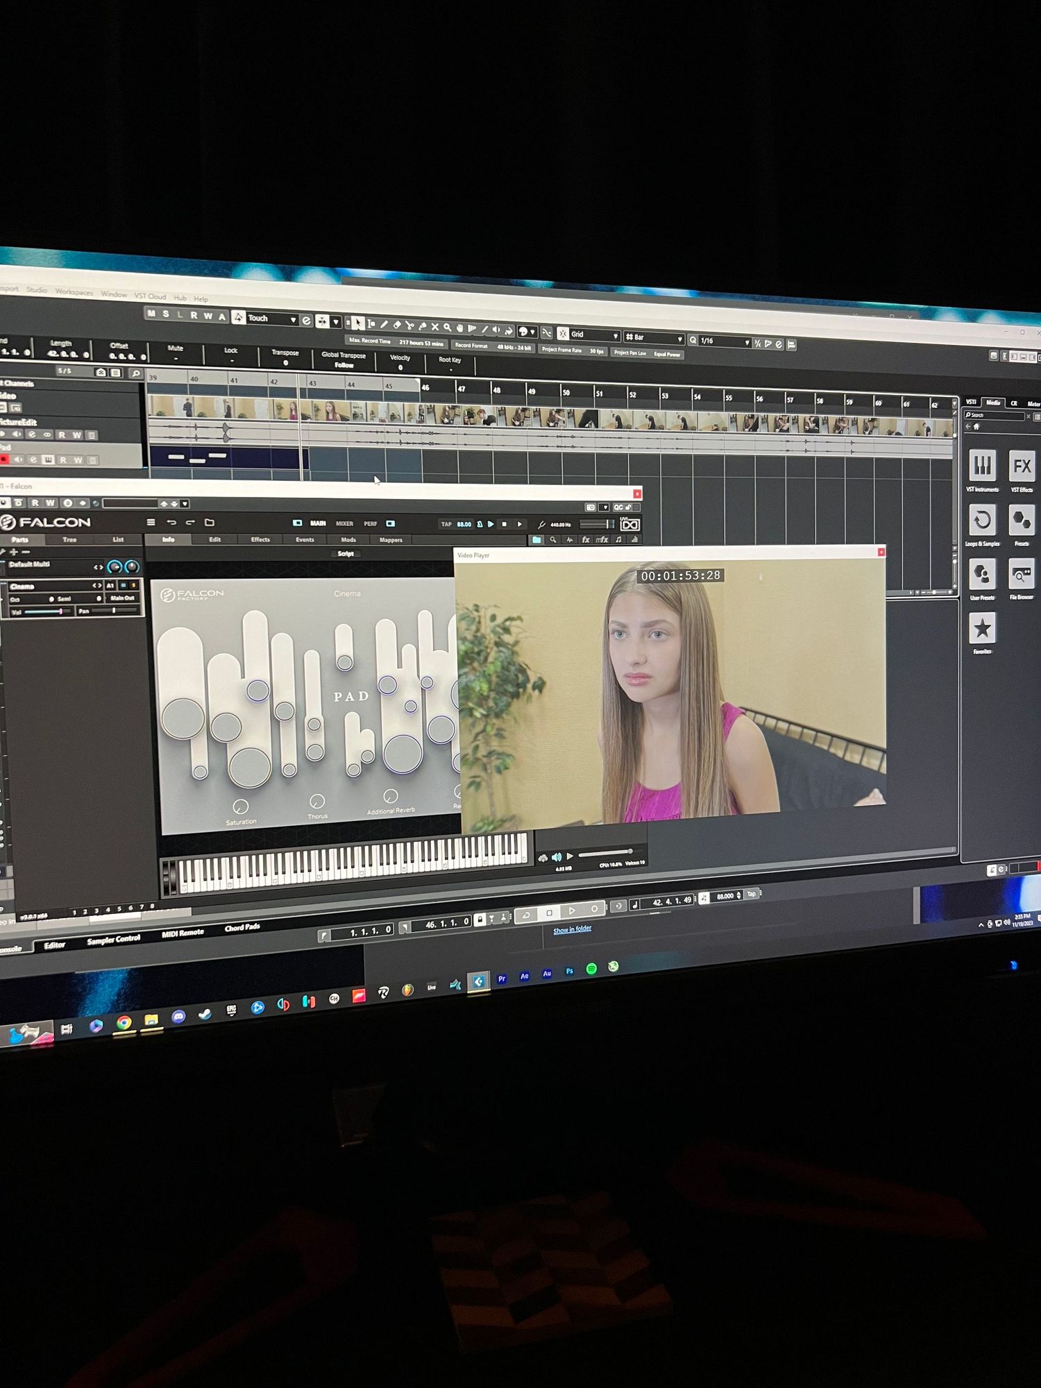The height and width of the screenshot is (1388, 1041).
Task: Click Falcon's metronome icon beside tempo
Action: pos(480,524)
